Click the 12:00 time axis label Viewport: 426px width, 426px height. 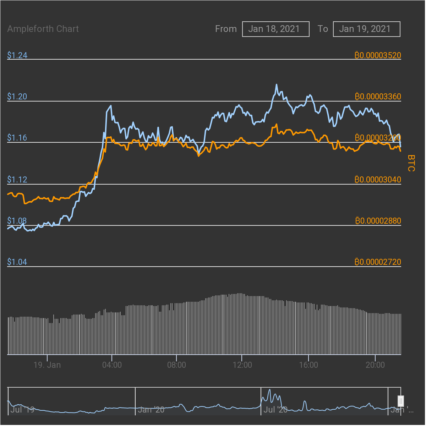(242, 365)
